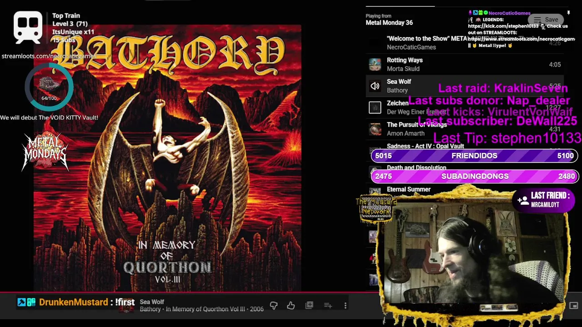Play Rotting Ways by Morta Skuld

pyautogui.click(x=465, y=64)
